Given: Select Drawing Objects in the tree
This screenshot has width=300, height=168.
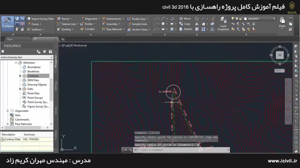Looking at the screenshot, I should [x=37, y=85].
